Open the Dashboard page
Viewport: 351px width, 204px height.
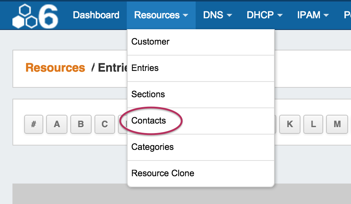click(96, 15)
